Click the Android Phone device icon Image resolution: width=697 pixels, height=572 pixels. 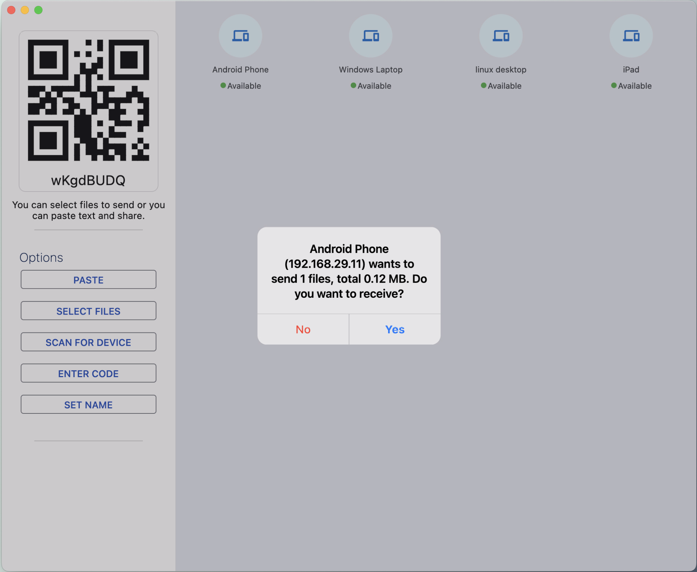240,36
